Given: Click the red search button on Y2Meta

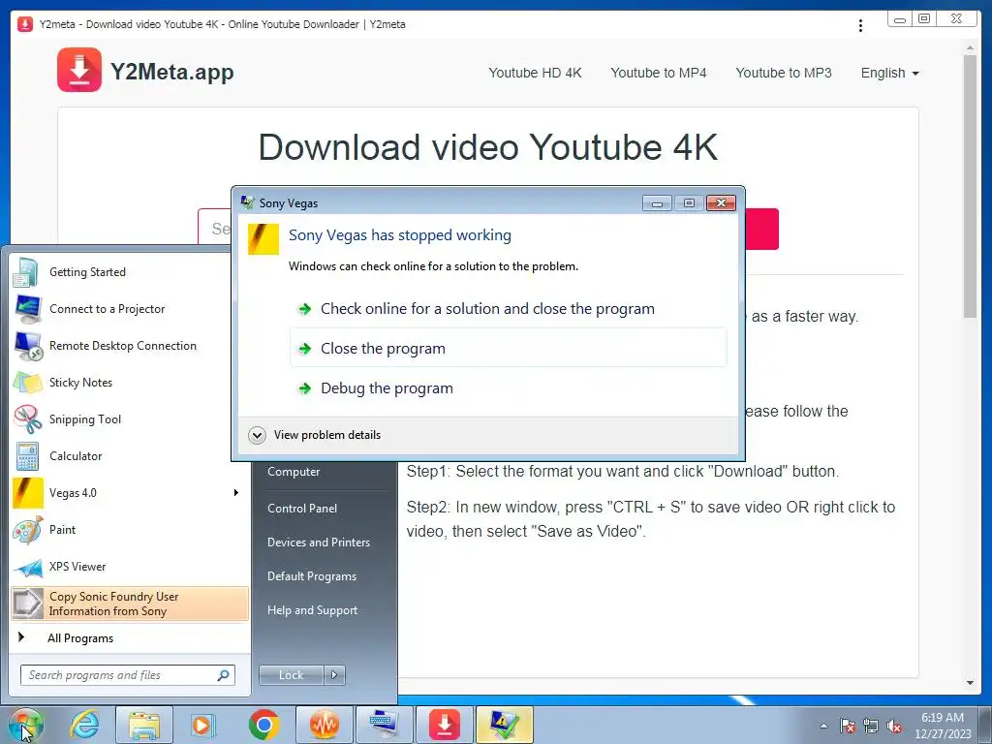Looking at the screenshot, I should (761, 229).
